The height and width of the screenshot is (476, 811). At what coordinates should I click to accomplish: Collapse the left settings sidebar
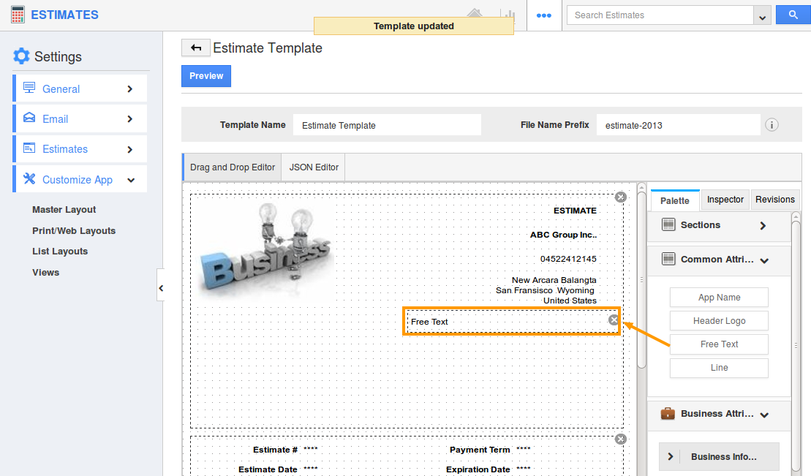pos(161,288)
